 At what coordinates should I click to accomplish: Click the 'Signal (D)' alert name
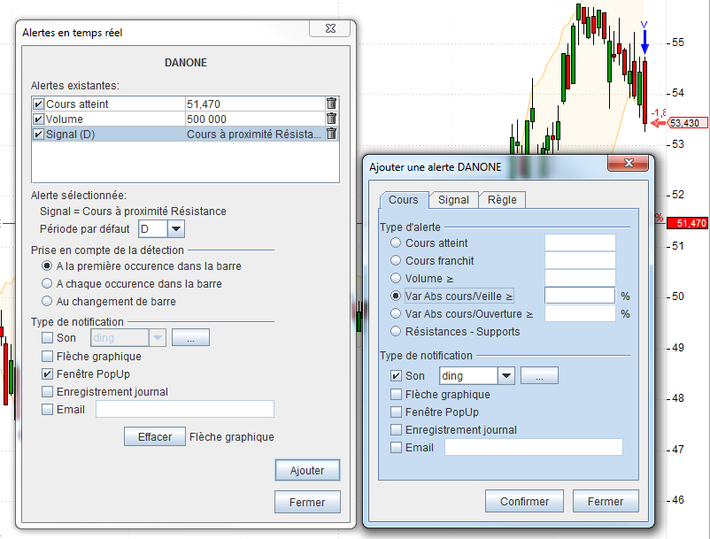pos(70,134)
